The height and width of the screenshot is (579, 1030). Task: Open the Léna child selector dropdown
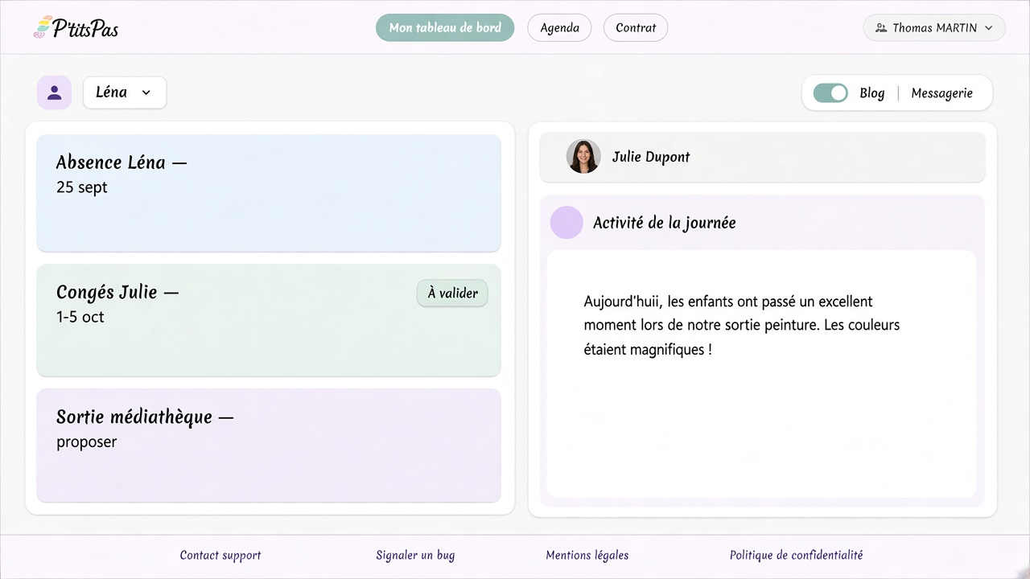[x=125, y=92]
